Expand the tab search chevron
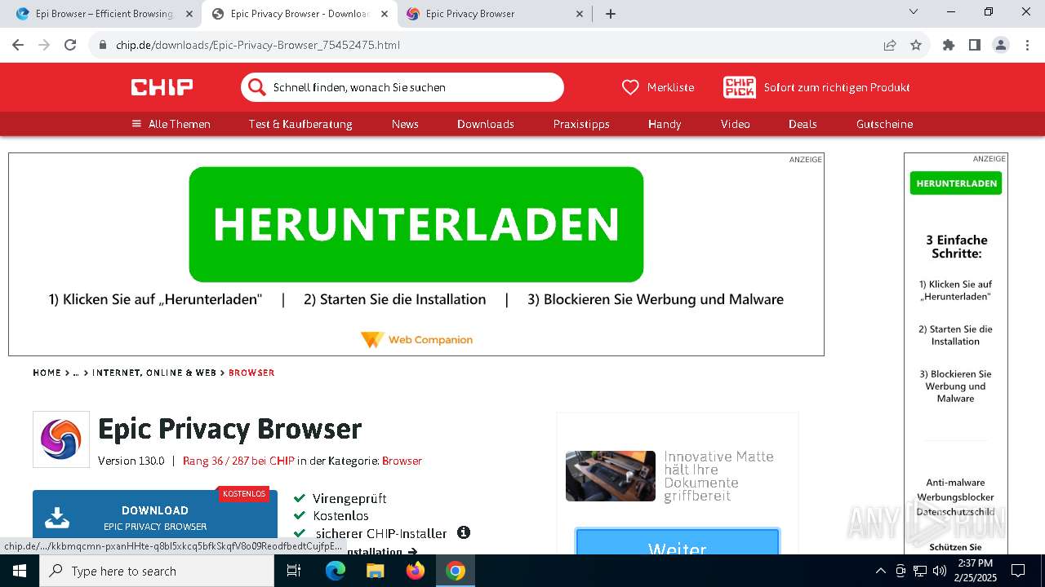The width and height of the screenshot is (1045, 587). pyautogui.click(x=914, y=11)
